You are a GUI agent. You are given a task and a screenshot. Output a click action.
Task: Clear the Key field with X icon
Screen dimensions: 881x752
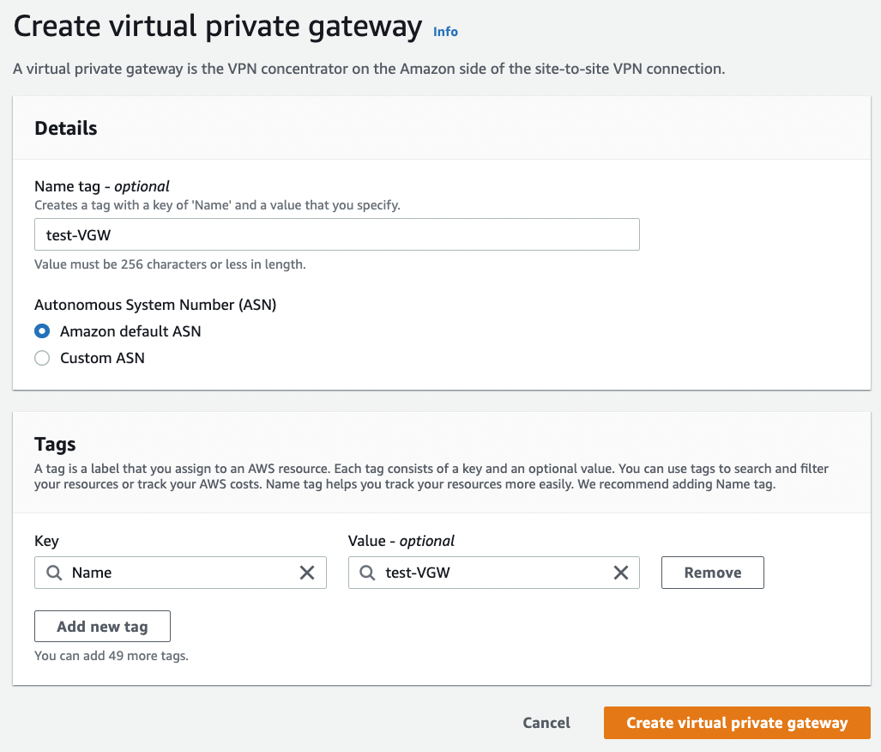307,573
